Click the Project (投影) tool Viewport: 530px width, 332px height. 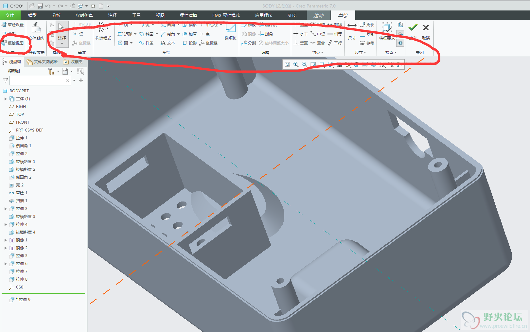point(189,43)
